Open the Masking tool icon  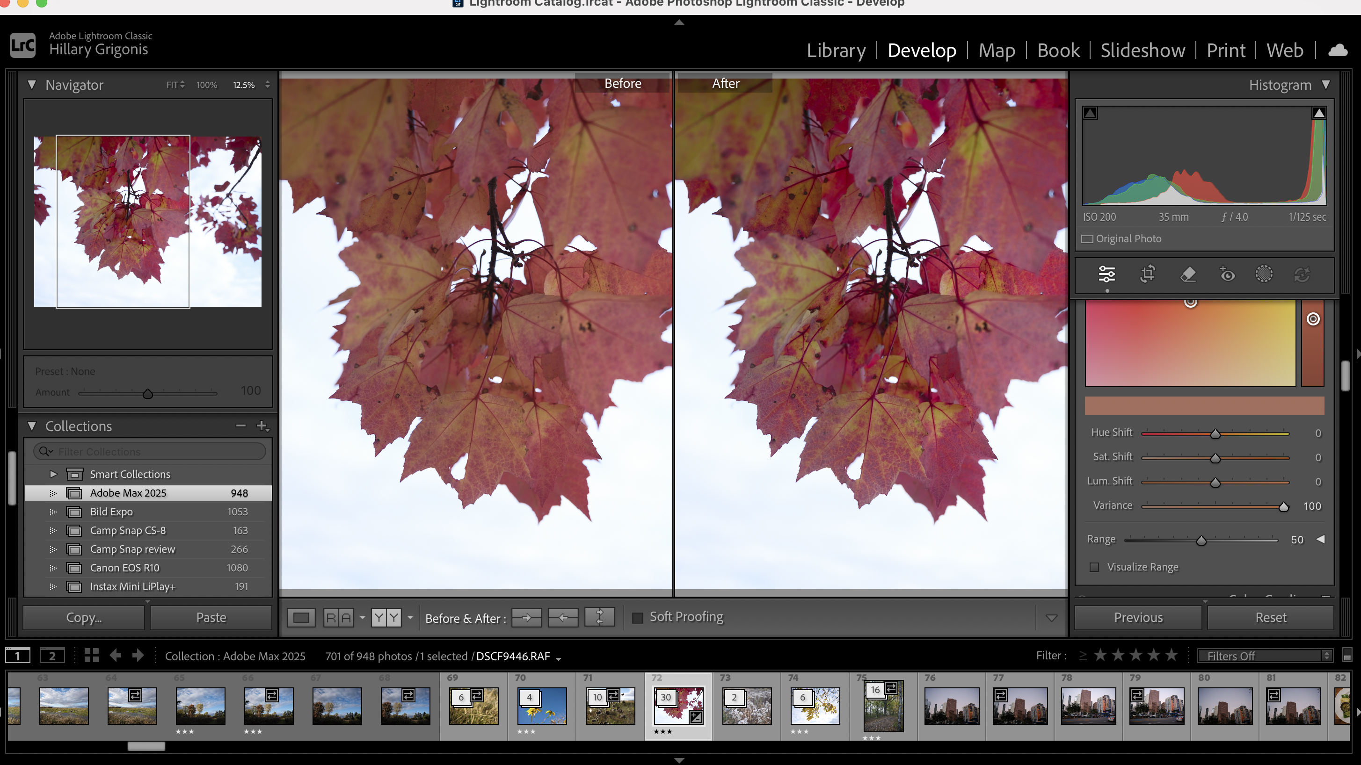pos(1264,274)
